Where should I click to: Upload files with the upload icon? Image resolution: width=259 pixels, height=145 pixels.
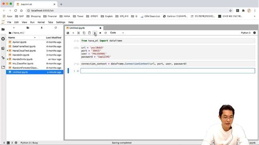coord(42,28)
